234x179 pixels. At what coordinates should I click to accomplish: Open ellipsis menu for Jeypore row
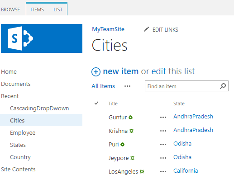[163, 158]
